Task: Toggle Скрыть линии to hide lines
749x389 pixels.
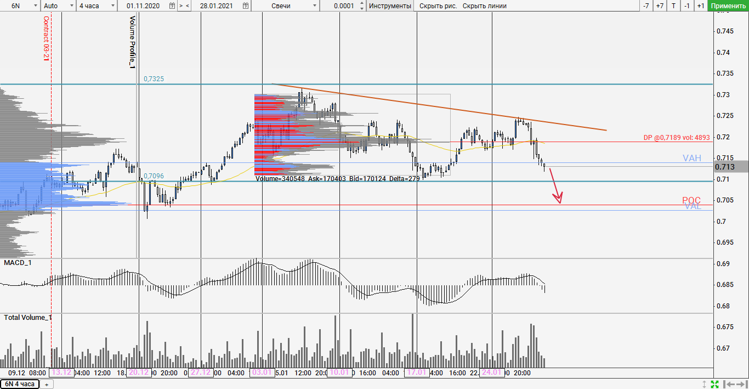Action: pyautogui.click(x=484, y=6)
